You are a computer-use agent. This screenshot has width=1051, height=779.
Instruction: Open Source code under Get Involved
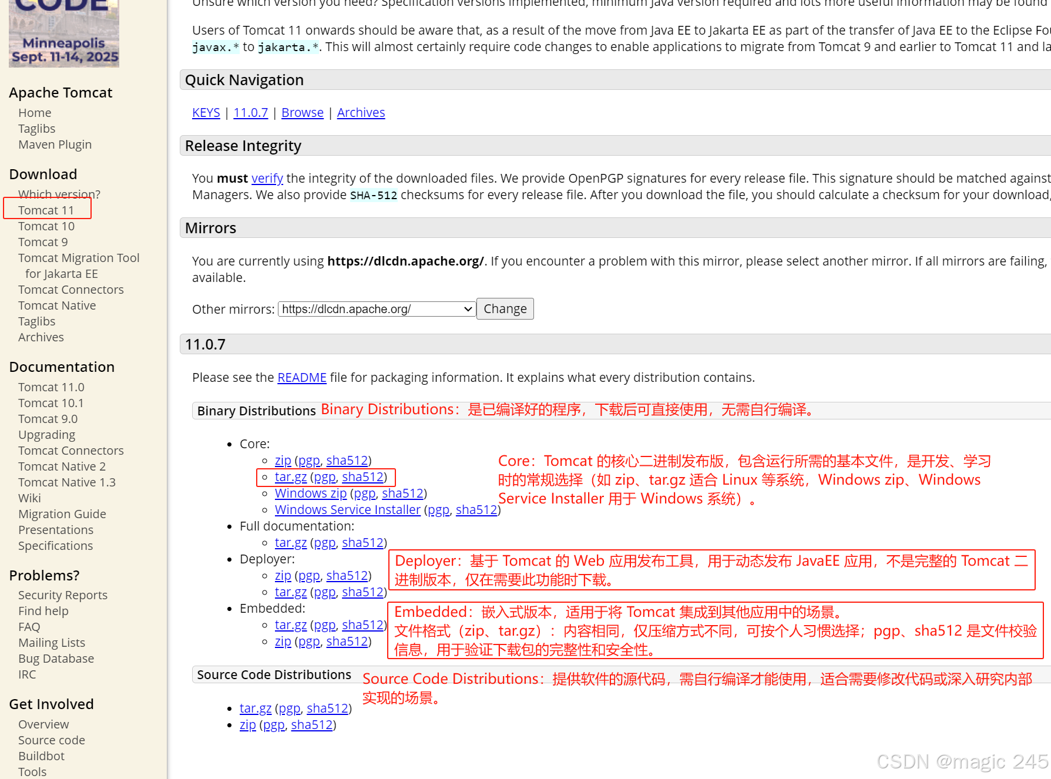pos(52,740)
